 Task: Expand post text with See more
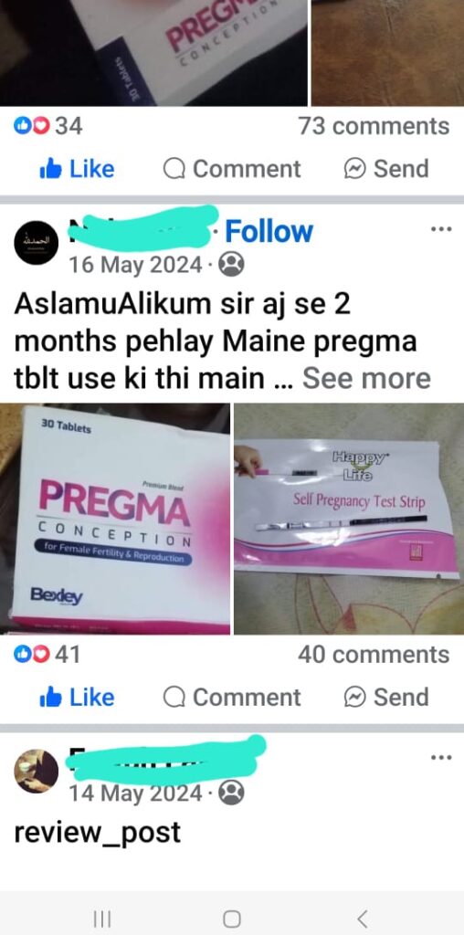(366, 378)
